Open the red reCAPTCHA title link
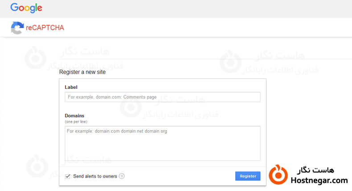 click(45, 28)
